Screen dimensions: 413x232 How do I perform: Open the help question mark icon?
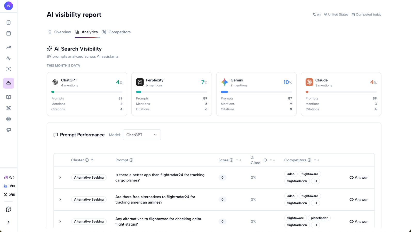(x=9, y=209)
